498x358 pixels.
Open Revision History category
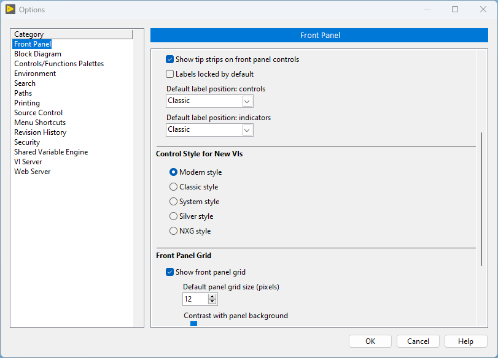41,132
